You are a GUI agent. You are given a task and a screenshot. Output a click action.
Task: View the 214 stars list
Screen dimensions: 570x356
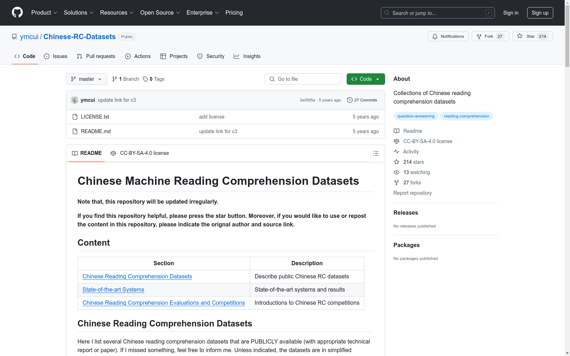click(x=409, y=162)
